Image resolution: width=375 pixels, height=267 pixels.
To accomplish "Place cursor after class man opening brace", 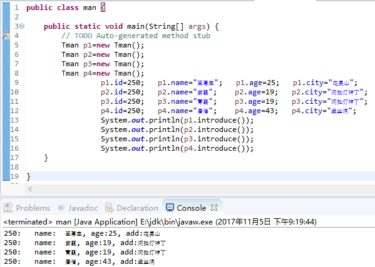I will [105, 8].
